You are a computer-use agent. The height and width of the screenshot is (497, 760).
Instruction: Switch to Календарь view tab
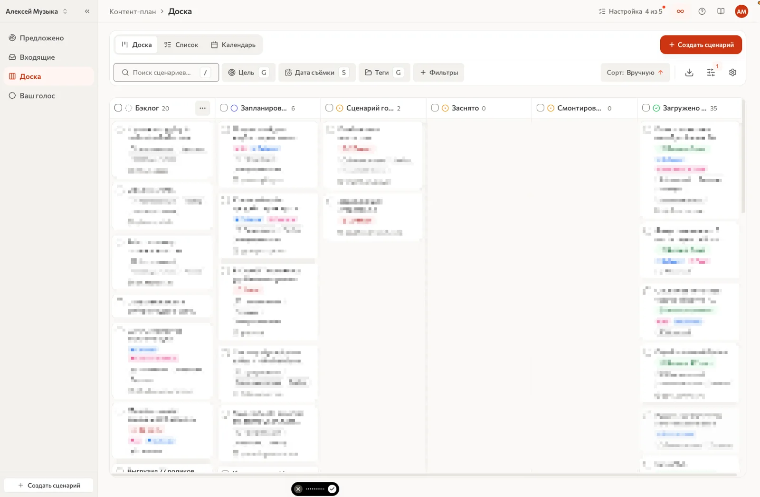pos(233,45)
